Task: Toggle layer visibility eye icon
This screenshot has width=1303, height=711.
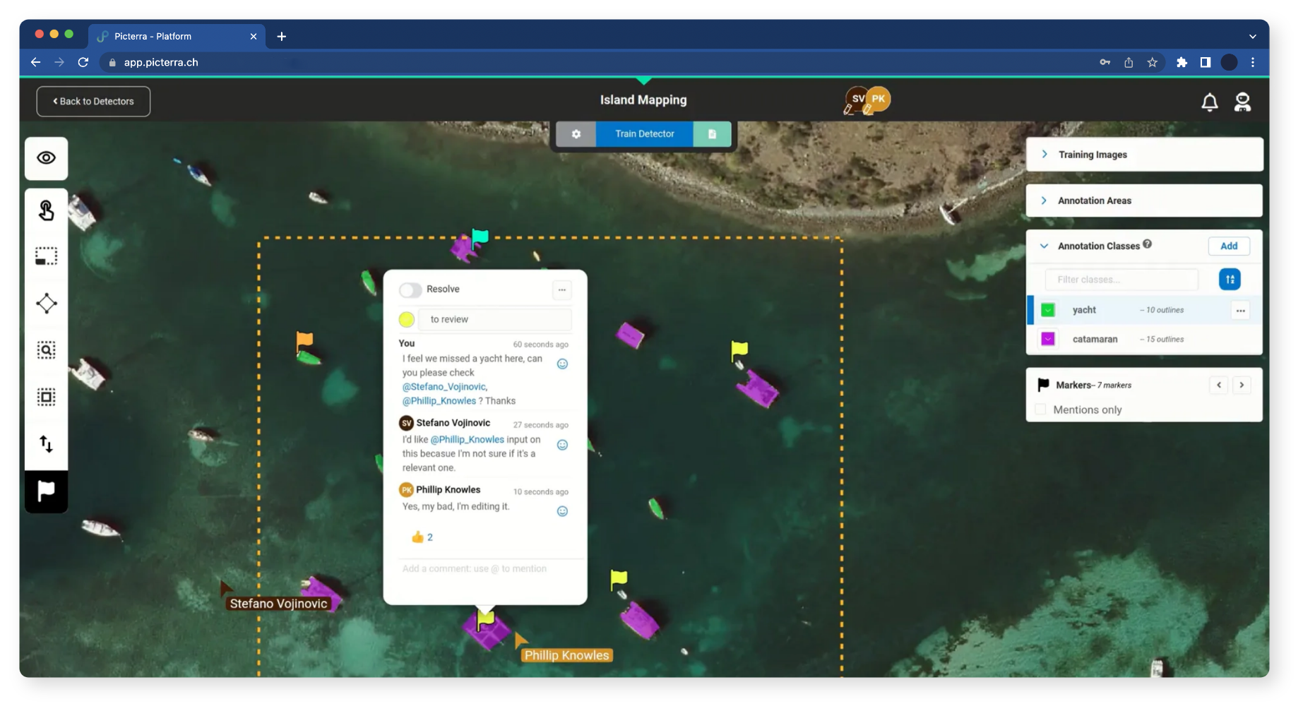Action: pos(46,158)
